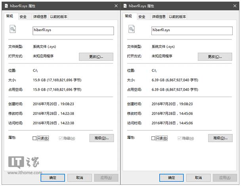Click the hiberfil.sys name field in left window
This screenshot has width=241, height=186.
73,31
